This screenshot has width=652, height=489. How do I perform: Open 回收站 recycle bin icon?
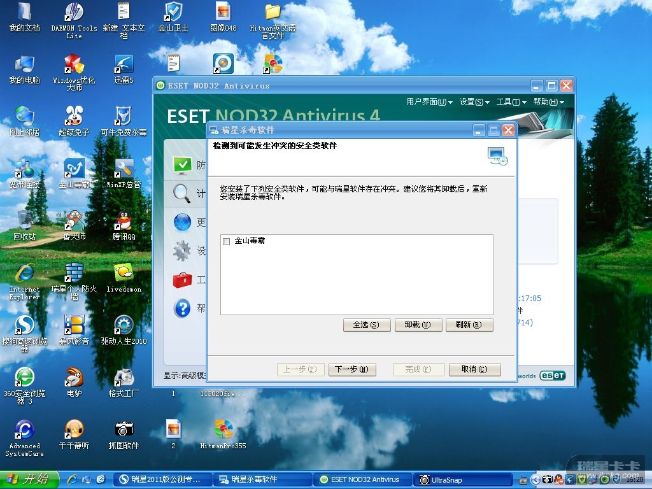pos(25,225)
